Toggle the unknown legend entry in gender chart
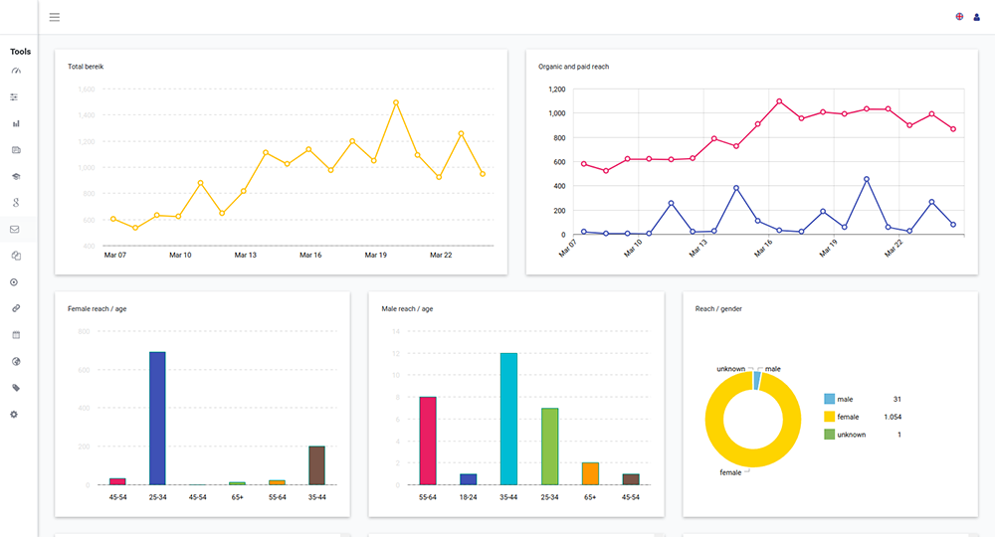This screenshot has width=995, height=537. pos(851,435)
